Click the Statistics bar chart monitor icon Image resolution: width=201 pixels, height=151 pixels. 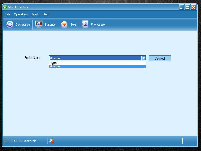tap(39, 24)
